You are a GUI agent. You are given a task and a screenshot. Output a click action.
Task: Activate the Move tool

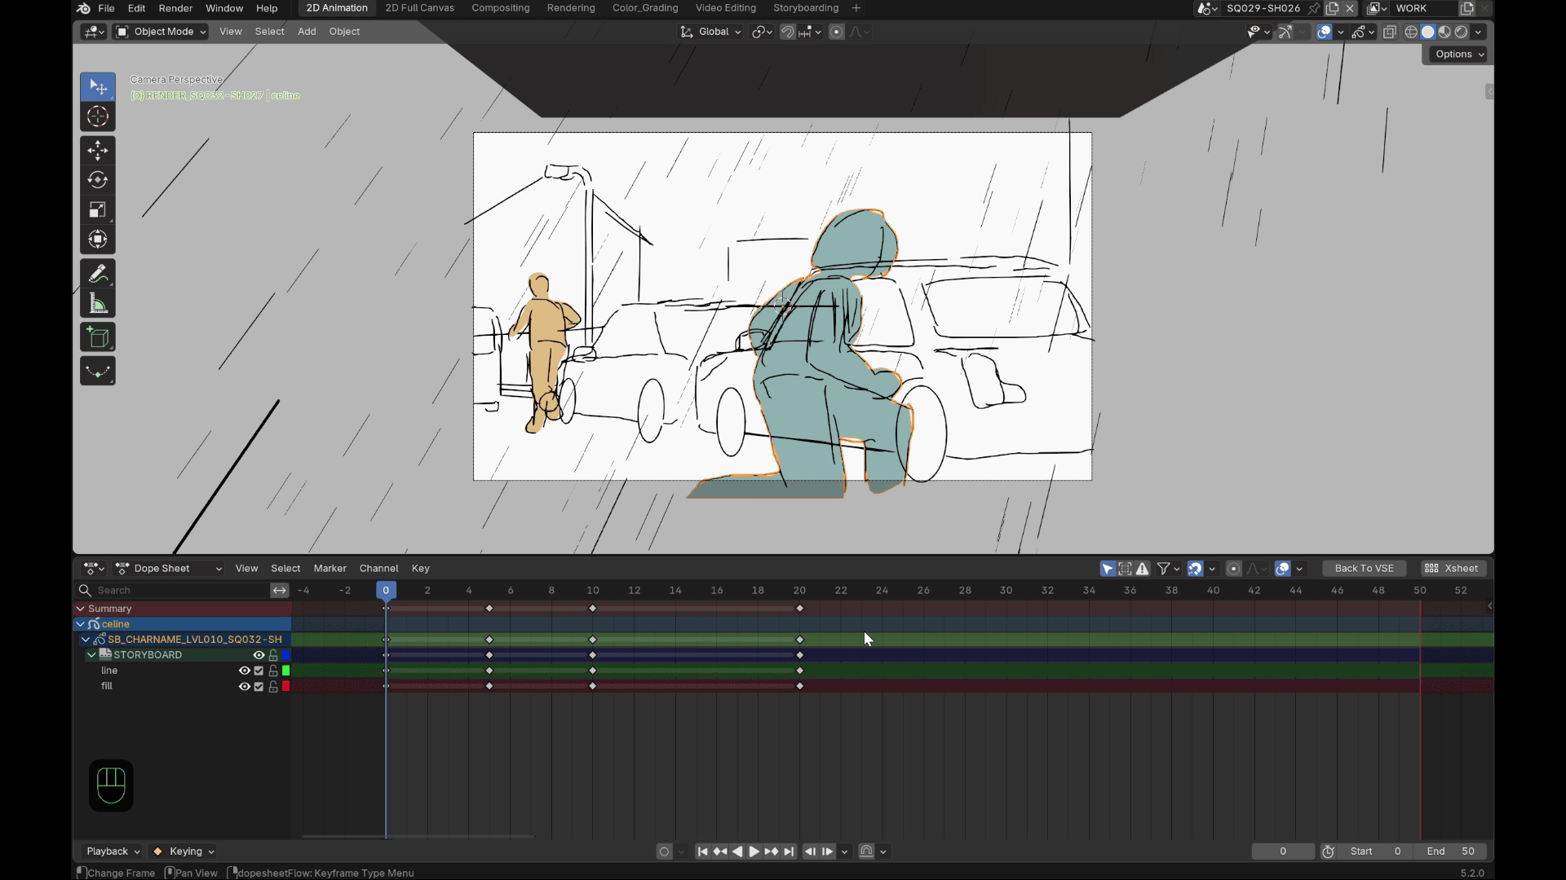(98, 151)
